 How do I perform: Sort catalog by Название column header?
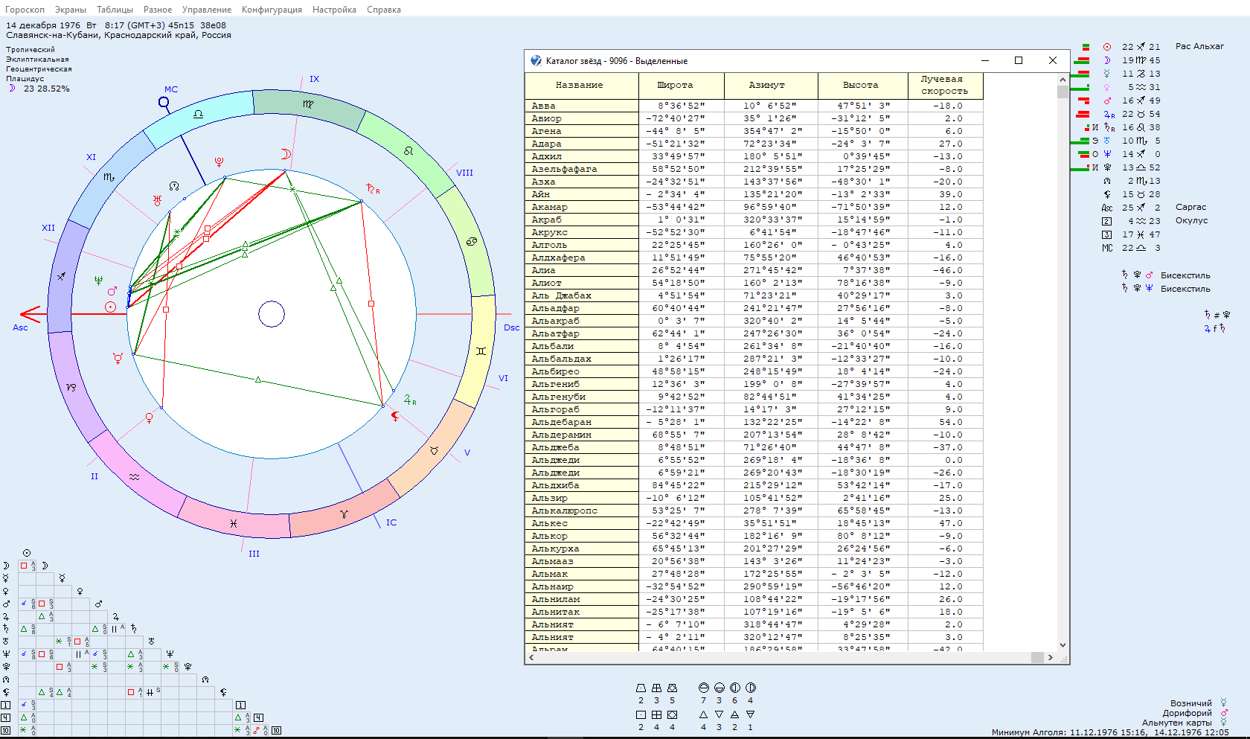pos(581,86)
